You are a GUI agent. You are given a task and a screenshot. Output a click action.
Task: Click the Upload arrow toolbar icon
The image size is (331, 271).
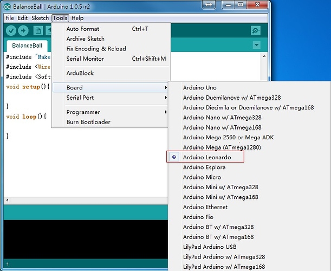[x=23, y=31]
